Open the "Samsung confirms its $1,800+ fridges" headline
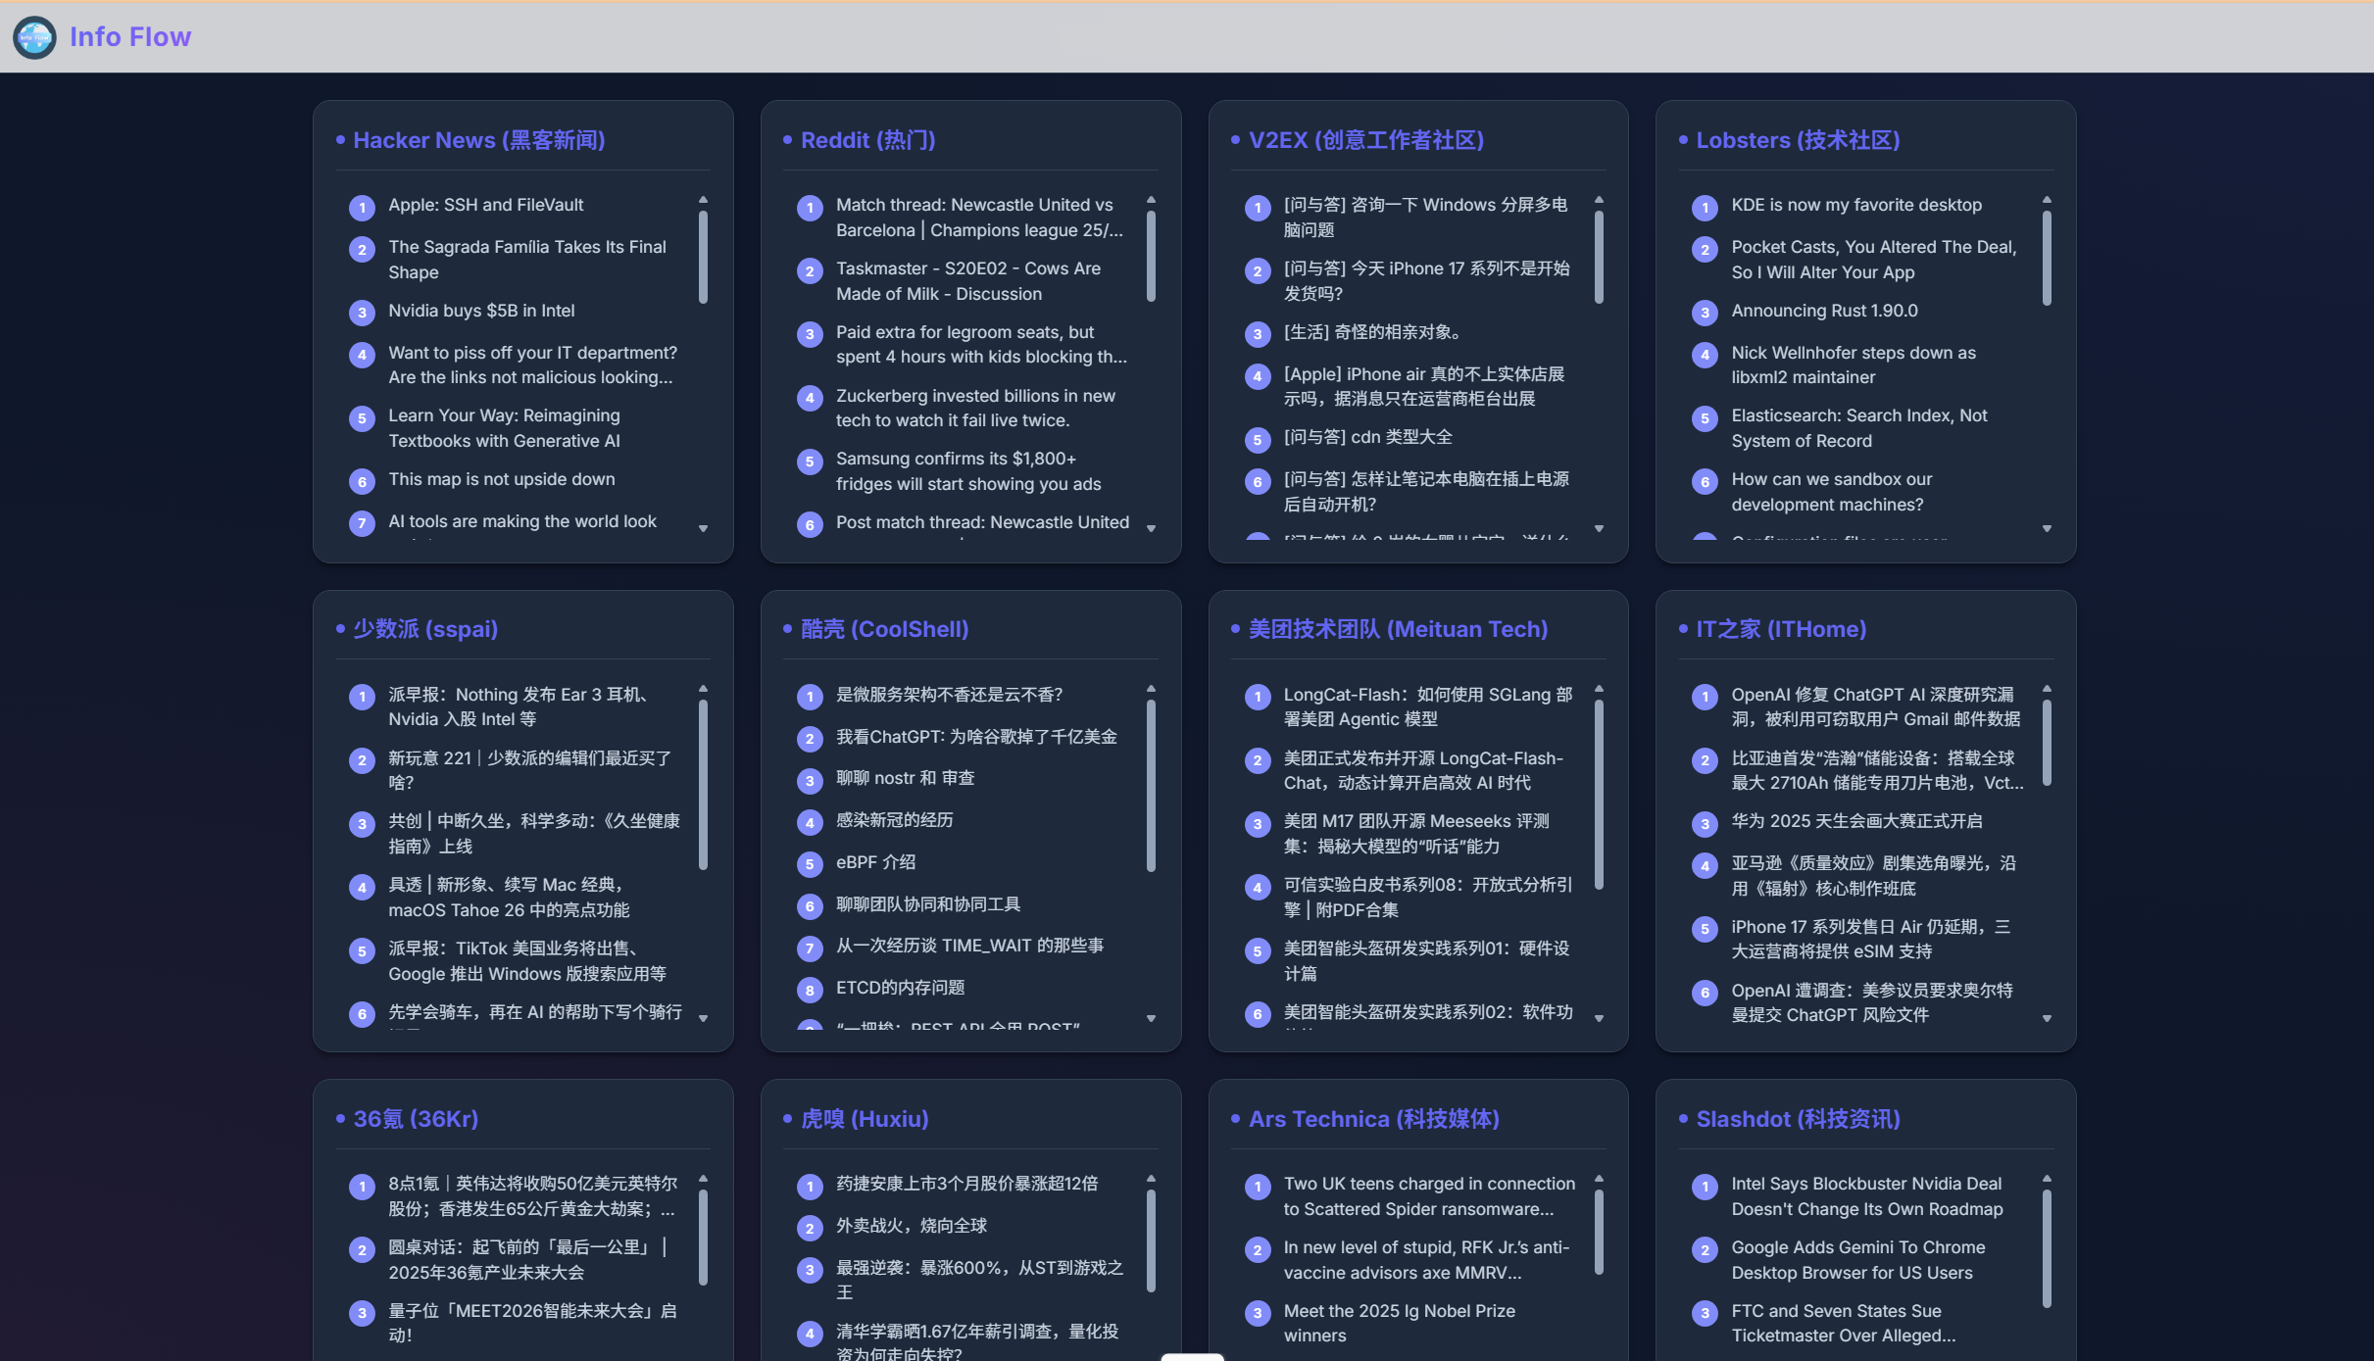This screenshot has width=2374, height=1361. tap(970, 471)
